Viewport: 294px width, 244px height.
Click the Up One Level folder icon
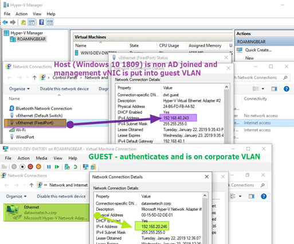[23, 22]
